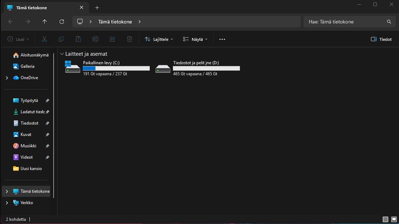Viewport: 399px width, 224px height.
Task: Select the Tiedostot ja pelit jne (D:) drive icon
Action: pyautogui.click(x=163, y=69)
